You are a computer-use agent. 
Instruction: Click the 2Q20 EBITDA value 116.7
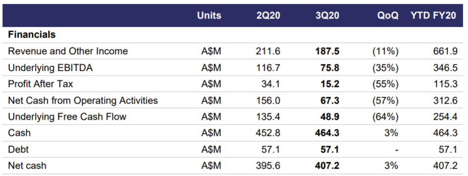tap(268, 68)
